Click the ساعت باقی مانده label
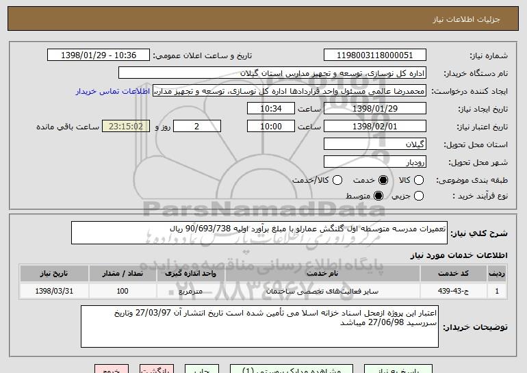The image size is (527, 373). (68, 127)
